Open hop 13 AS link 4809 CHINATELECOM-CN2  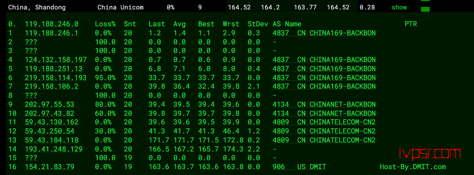point(324,140)
